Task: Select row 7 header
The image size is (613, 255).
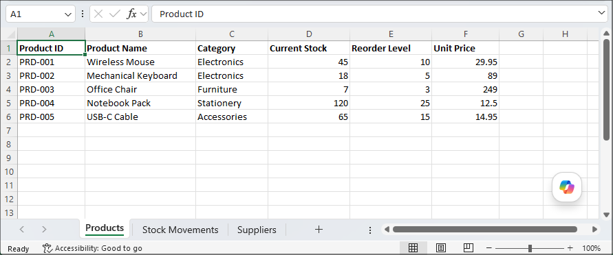Action: point(9,130)
